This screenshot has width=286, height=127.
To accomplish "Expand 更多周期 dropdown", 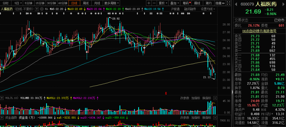I will [112, 3].
